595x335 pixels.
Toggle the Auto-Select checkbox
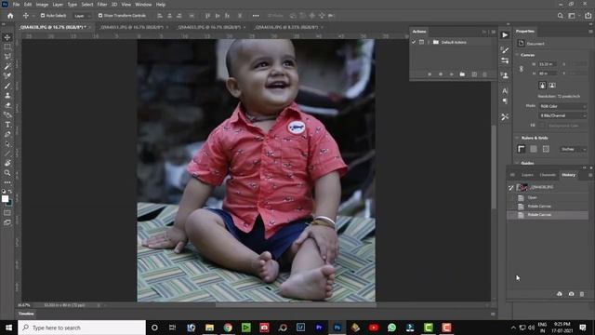[x=43, y=16]
